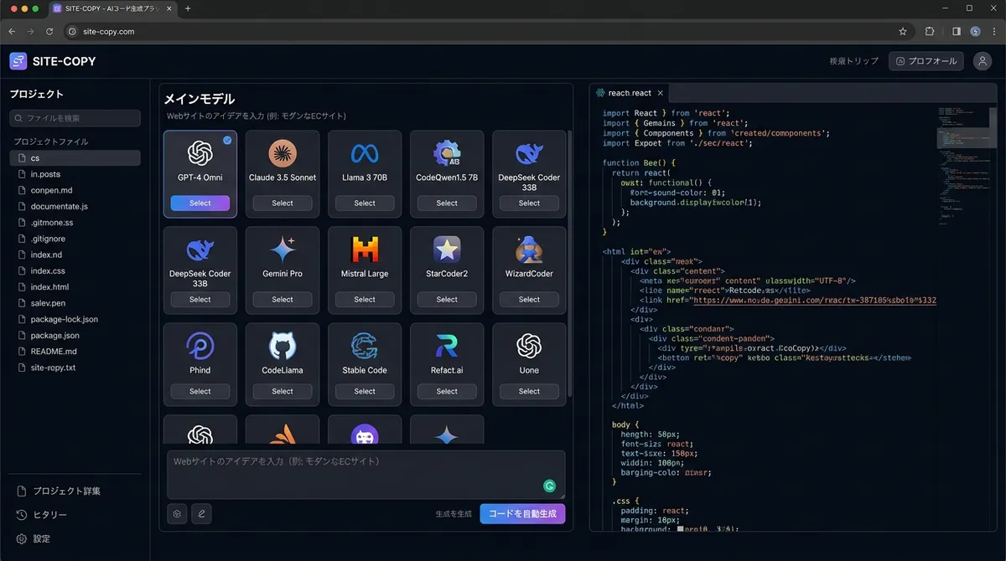This screenshot has height=561, width=1006.
Task: Close the reach.react tab
Action: click(661, 93)
